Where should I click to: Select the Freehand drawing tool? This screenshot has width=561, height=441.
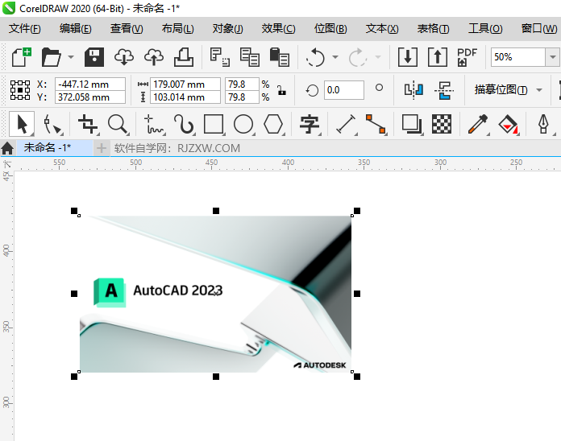[x=154, y=124]
